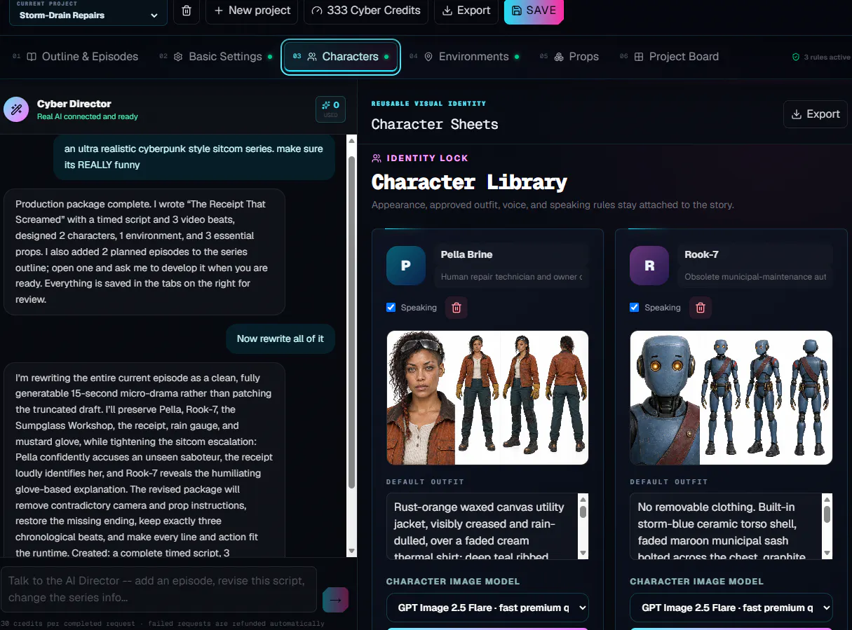852x630 pixels.
Task: Open the Storm-Drain Repairs project dropdown
Action: [88, 12]
